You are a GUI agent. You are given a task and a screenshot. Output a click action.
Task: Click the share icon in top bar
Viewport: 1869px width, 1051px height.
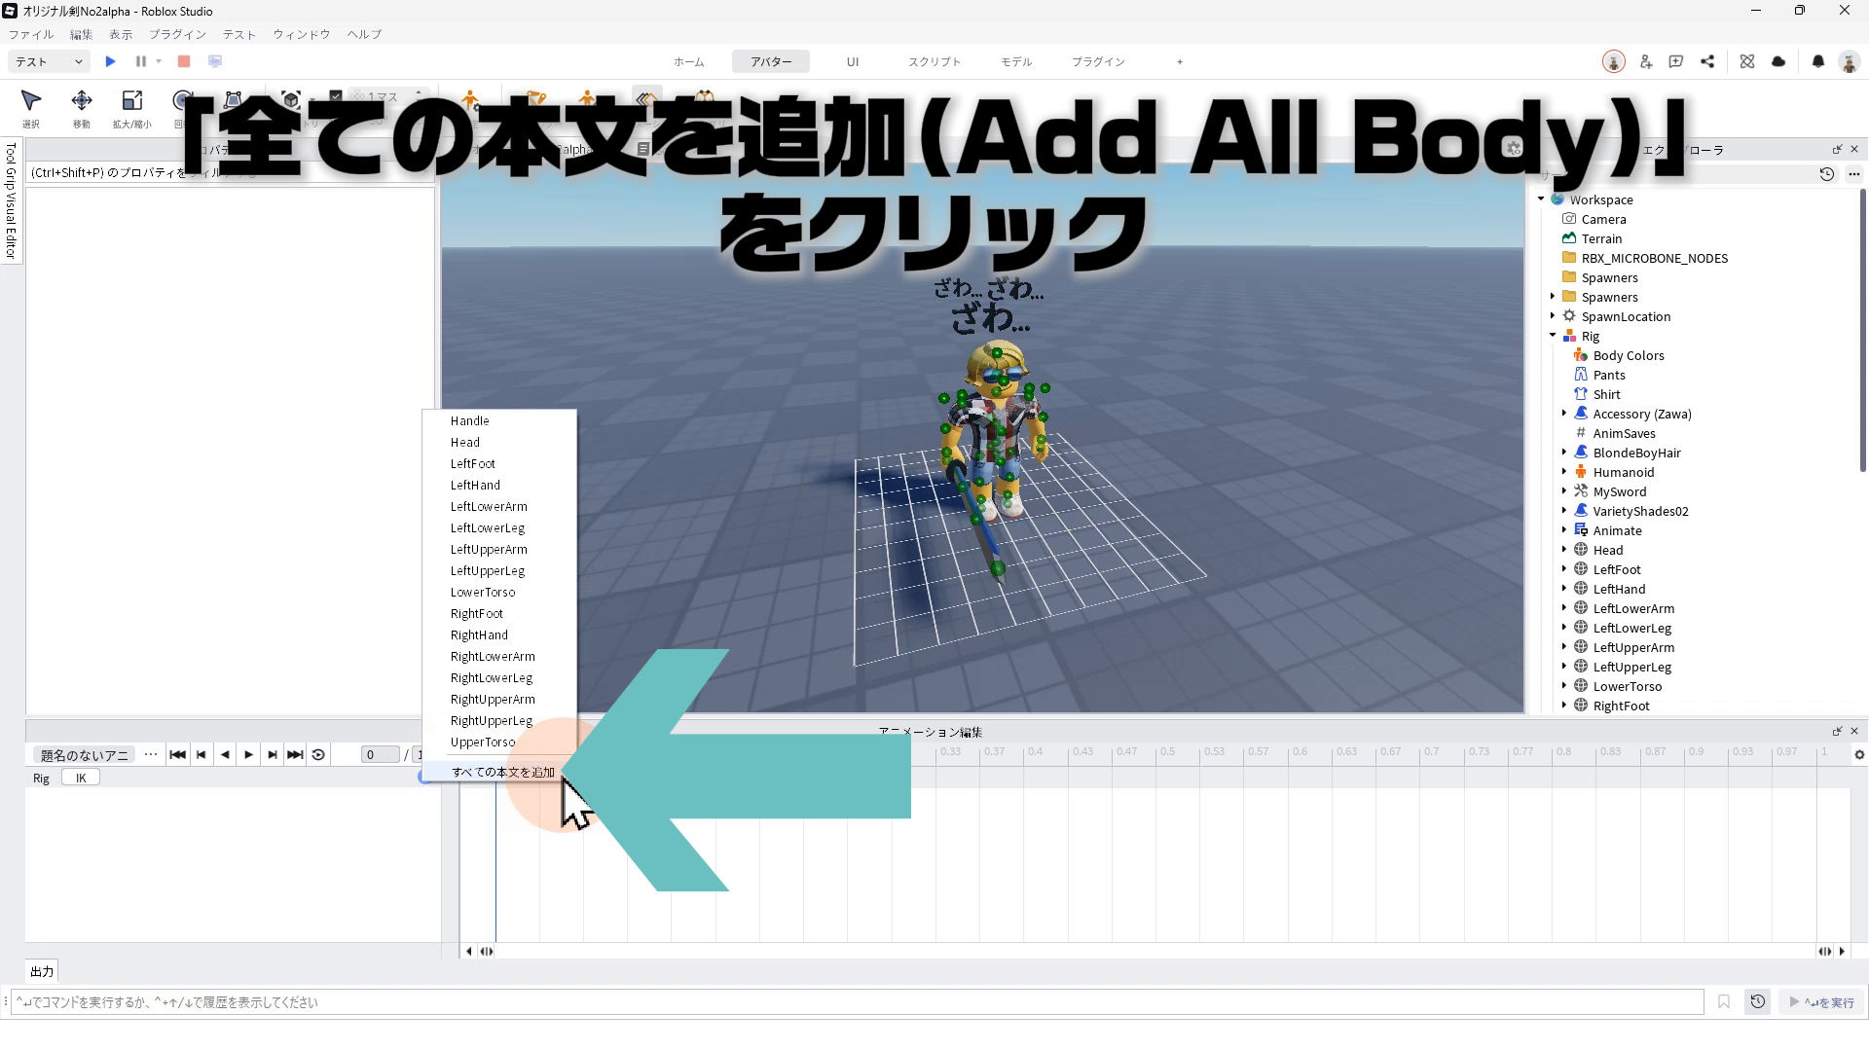pyautogui.click(x=1707, y=61)
